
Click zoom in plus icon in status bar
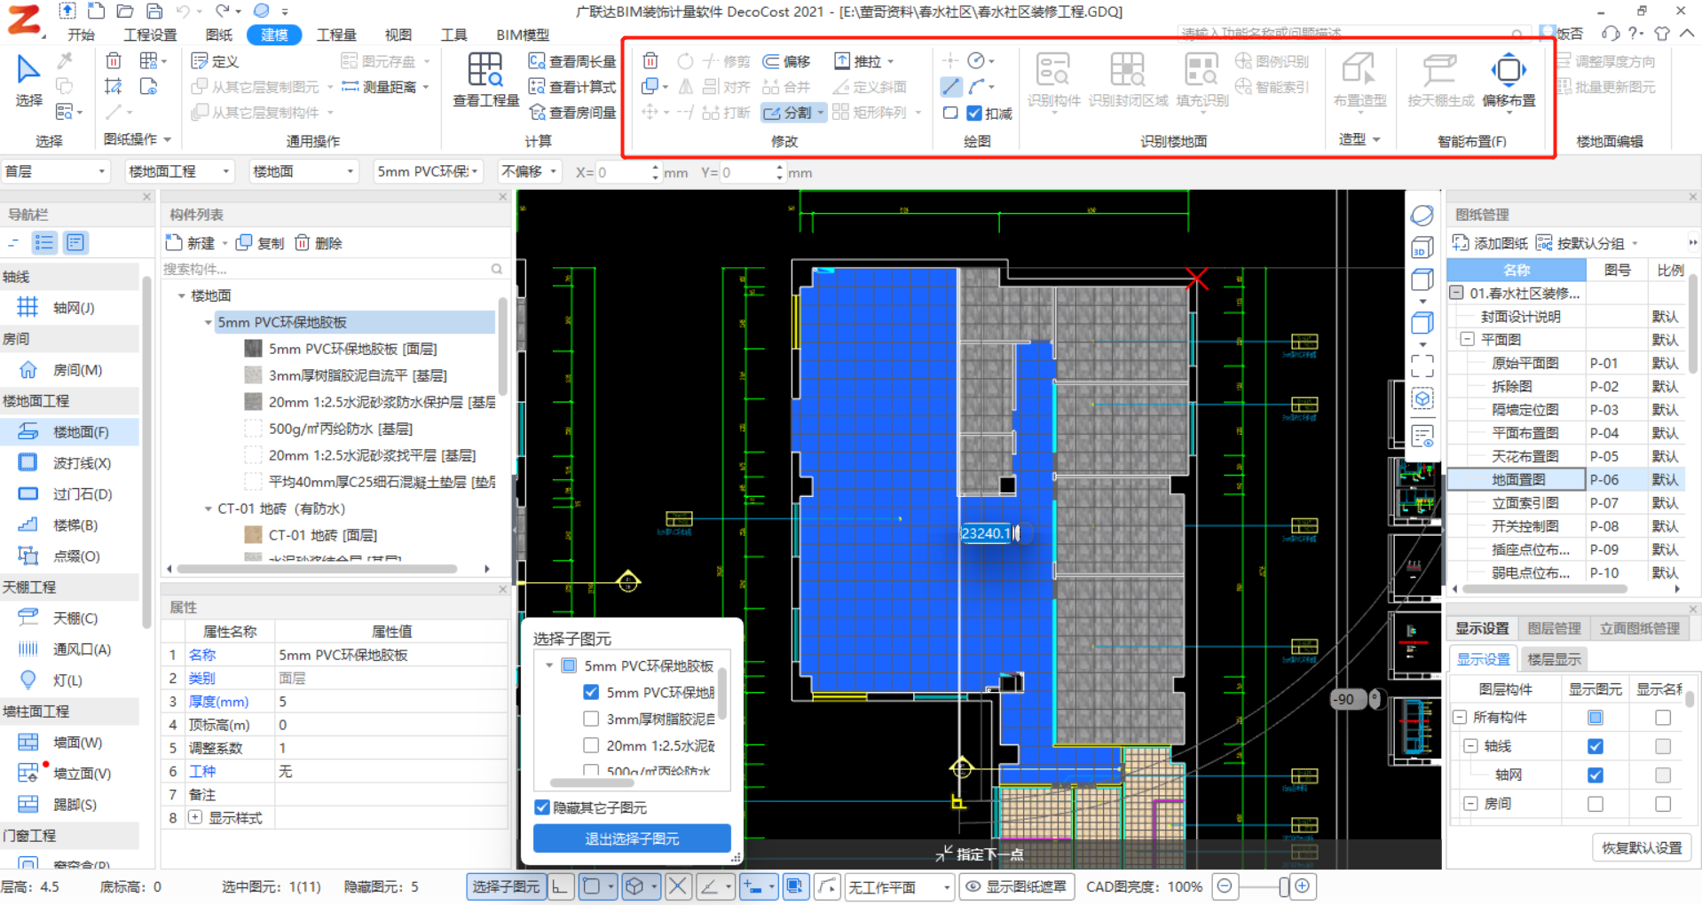pos(1302,886)
